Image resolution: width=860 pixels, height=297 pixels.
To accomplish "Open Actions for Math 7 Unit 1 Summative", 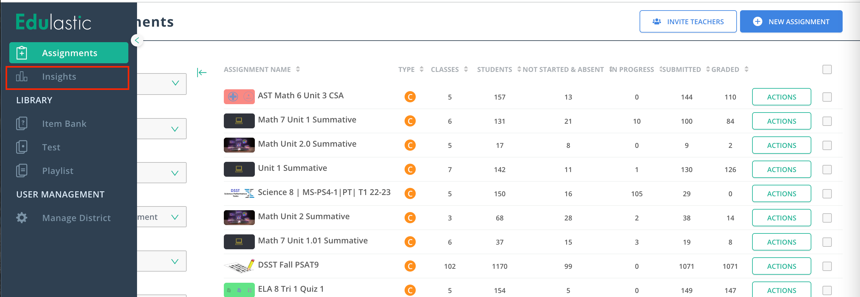I will pyautogui.click(x=781, y=121).
